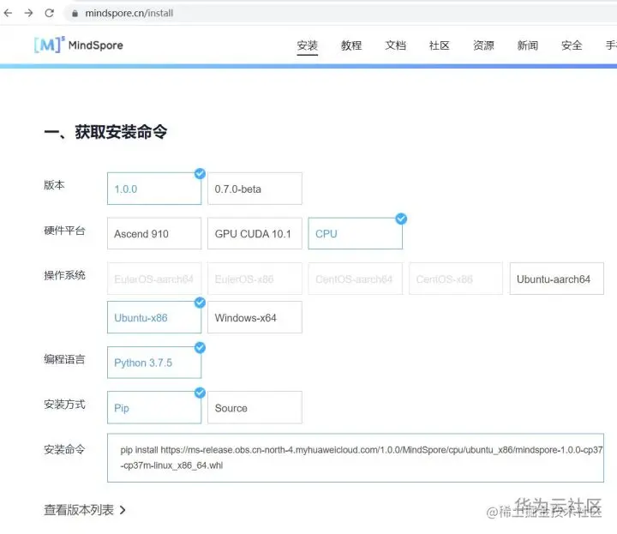Select Python 3.7.5 language option
The height and width of the screenshot is (534, 617).
[x=154, y=363]
